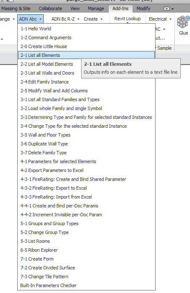The height and width of the screenshot is (293, 190).
Task: Switch to the Modify tab
Action: [x=143, y=8]
